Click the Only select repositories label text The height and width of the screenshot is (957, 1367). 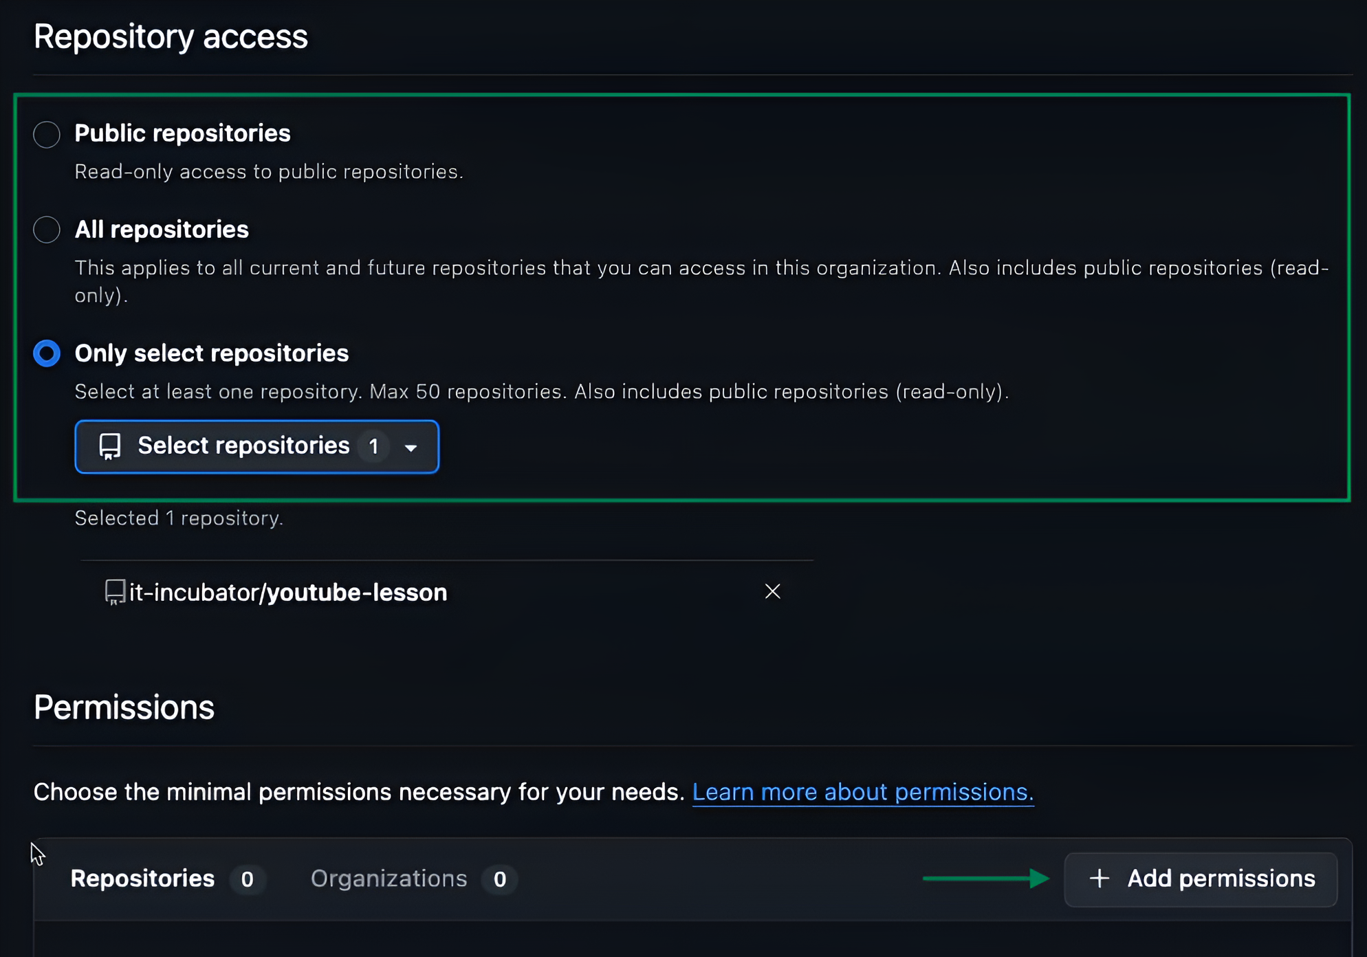coord(211,353)
